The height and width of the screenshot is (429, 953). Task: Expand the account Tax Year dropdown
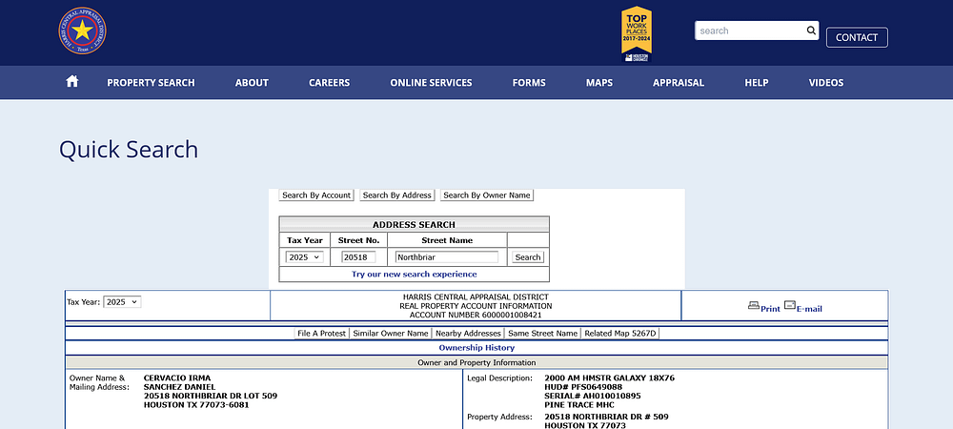[x=122, y=301]
